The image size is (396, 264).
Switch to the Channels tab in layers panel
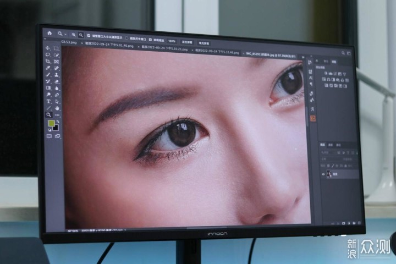[x=331, y=145]
